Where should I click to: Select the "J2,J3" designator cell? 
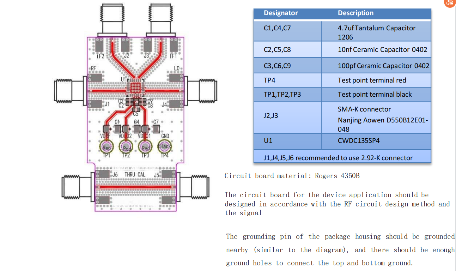[x=288, y=118]
